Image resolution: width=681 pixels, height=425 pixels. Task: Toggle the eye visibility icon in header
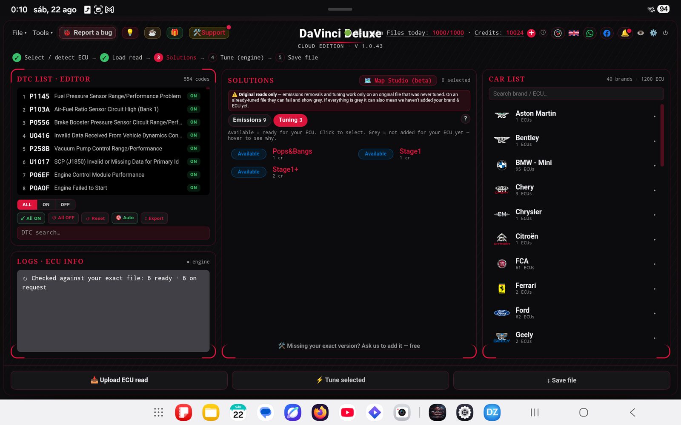[641, 33]
